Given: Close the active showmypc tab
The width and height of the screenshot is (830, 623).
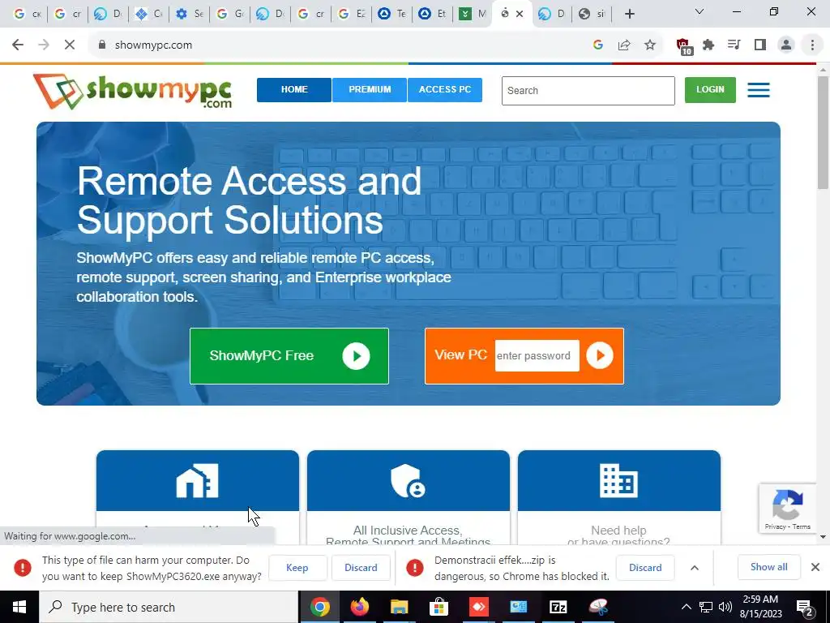Looking at the screenshot, I should (x=520, y=15).
